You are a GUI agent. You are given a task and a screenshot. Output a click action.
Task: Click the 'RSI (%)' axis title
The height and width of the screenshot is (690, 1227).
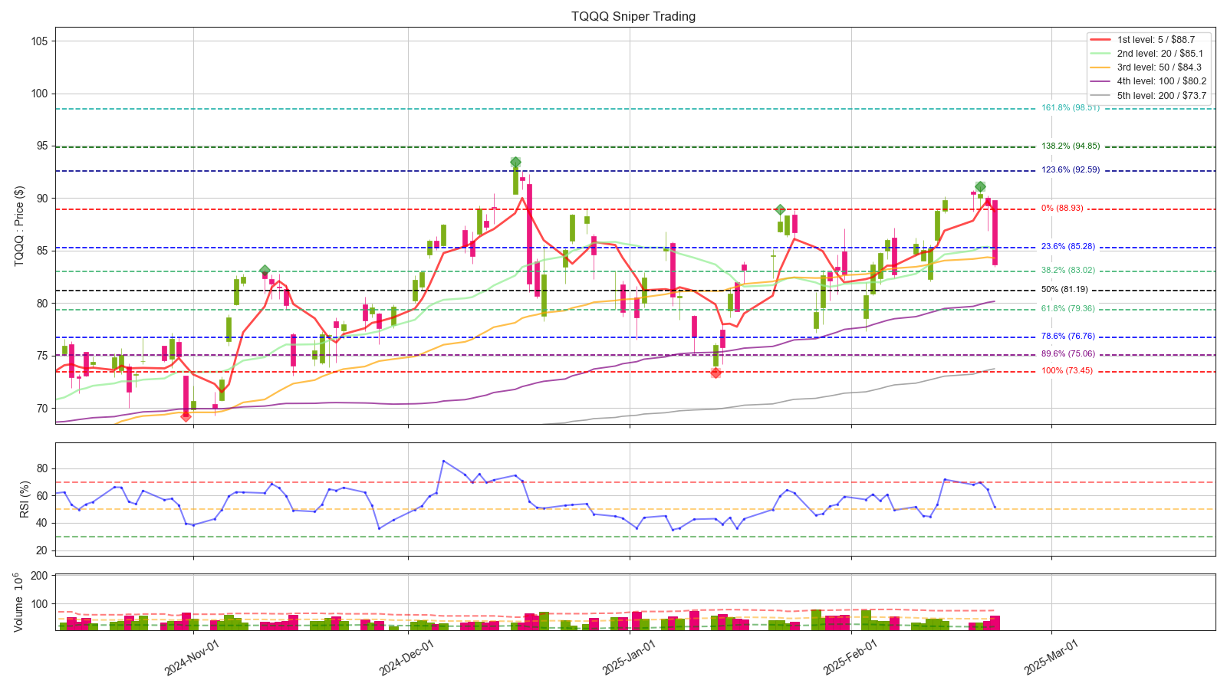click(x=25, y=499)
